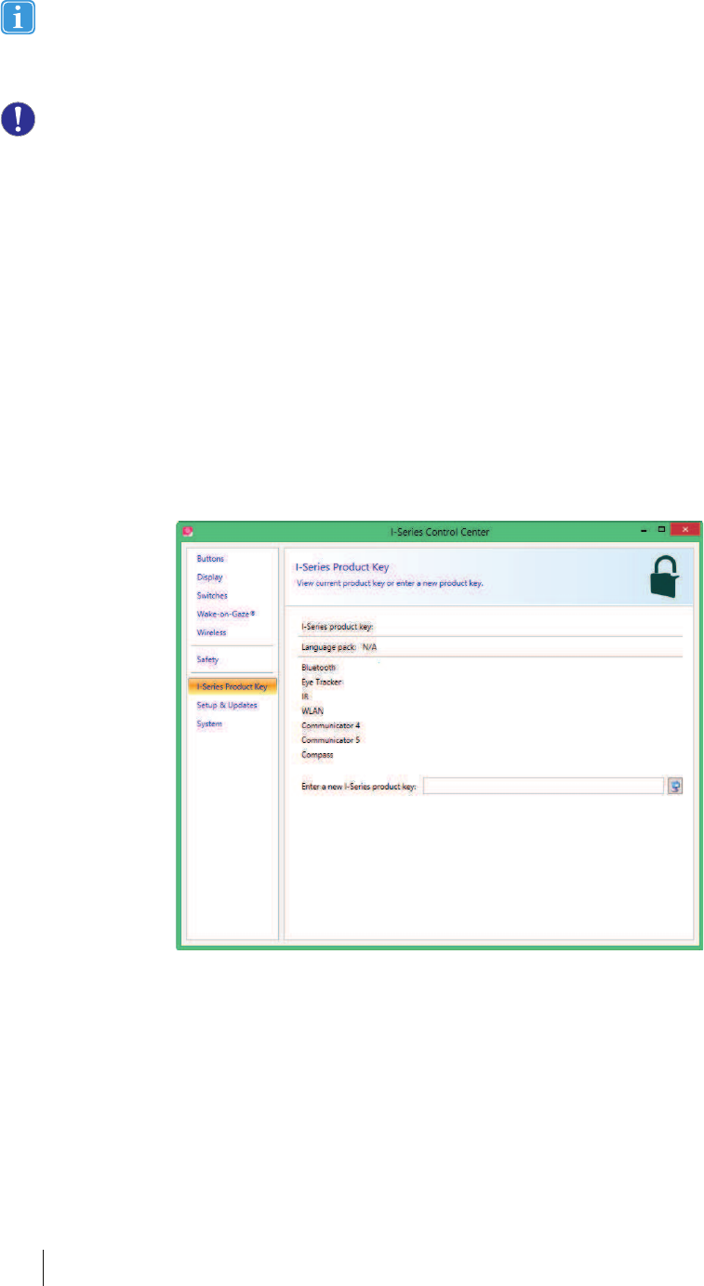The width and height of the screenshot is (704, 1286).
Task: Minimize the I-Series Control Center window
Action: click(644, 530)
